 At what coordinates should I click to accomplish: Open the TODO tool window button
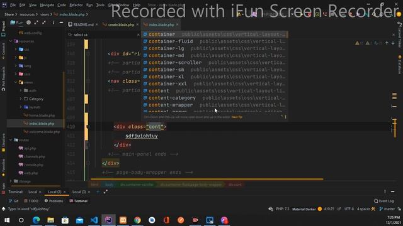(x=31, y=201)
